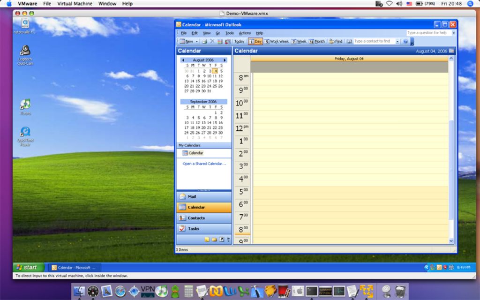Image resolution: width=480 pixels, height=300 pixels.
Task: Click the New appointment button
Action: click(187, 41)
